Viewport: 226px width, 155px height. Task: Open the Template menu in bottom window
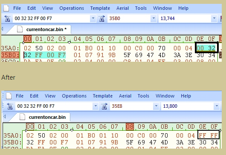pyautogui.click(x=103, y=96)
